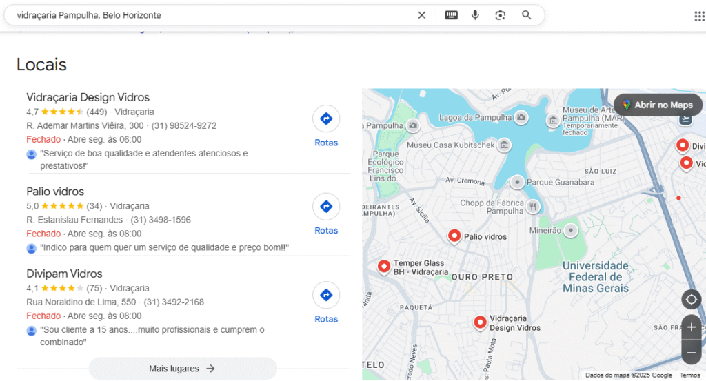Click the phone number (31) 98524-9272
The image size is (706, 381).
coord(183,125)
